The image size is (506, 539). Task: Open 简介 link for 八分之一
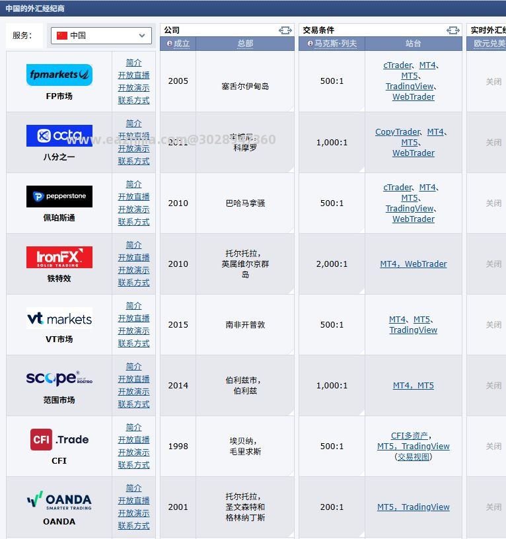[133, 124]
